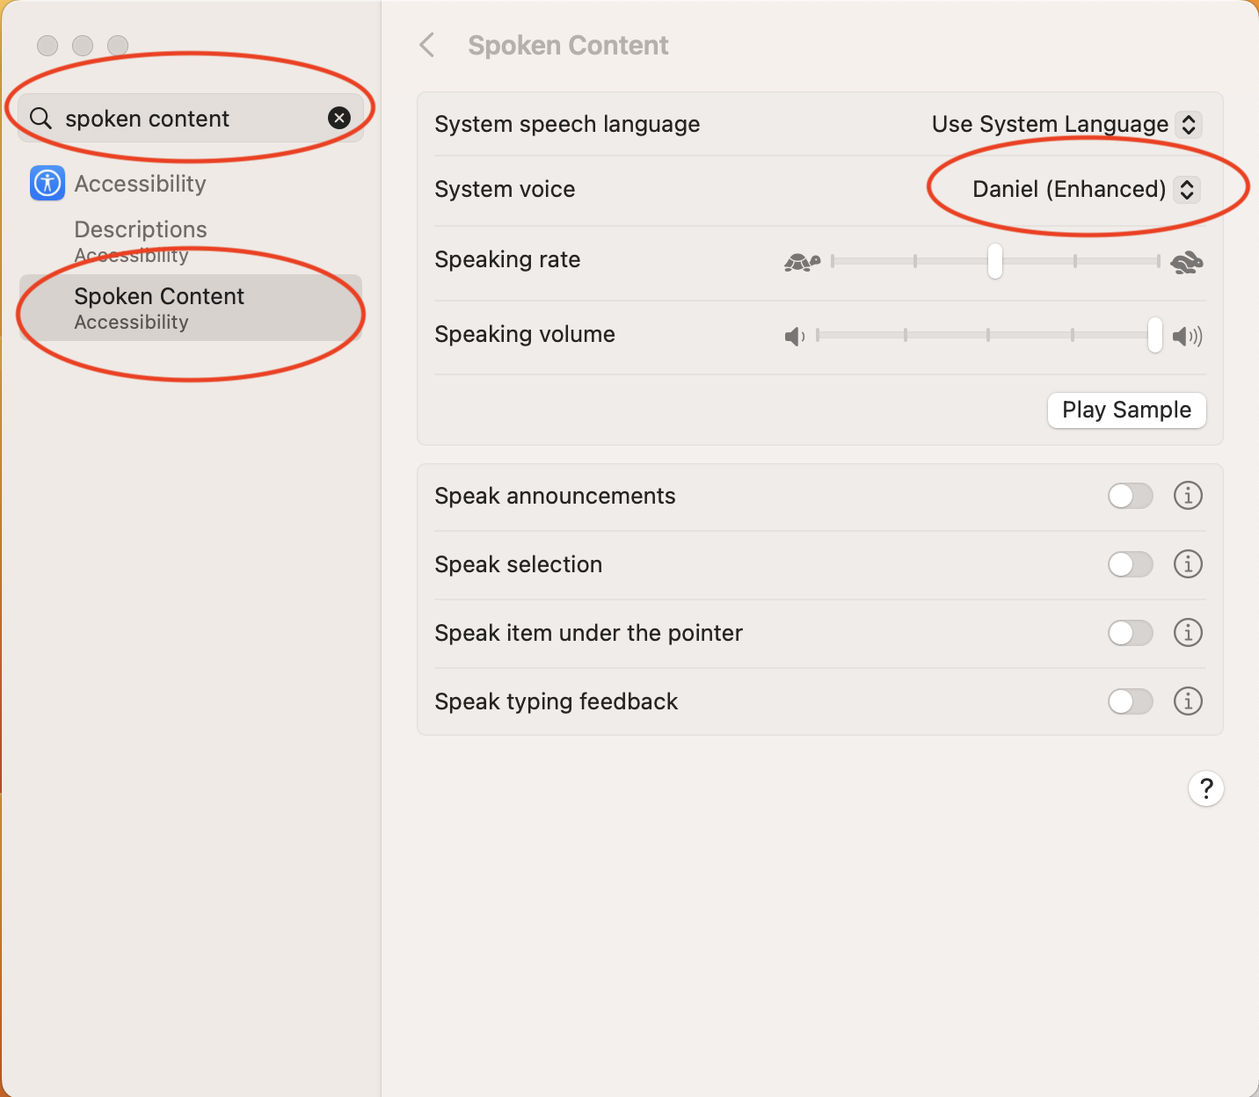Click the Speak typing feedback label
This screenshot has height=1097, width=1259.
556,701
